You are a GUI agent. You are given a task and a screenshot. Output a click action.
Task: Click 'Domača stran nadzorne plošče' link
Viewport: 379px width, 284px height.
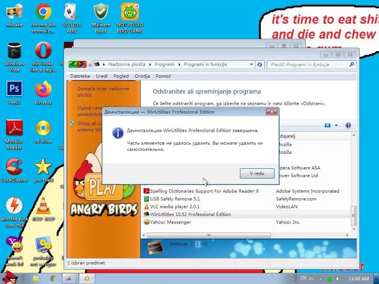pyautogui.click(x=103, y=92)
